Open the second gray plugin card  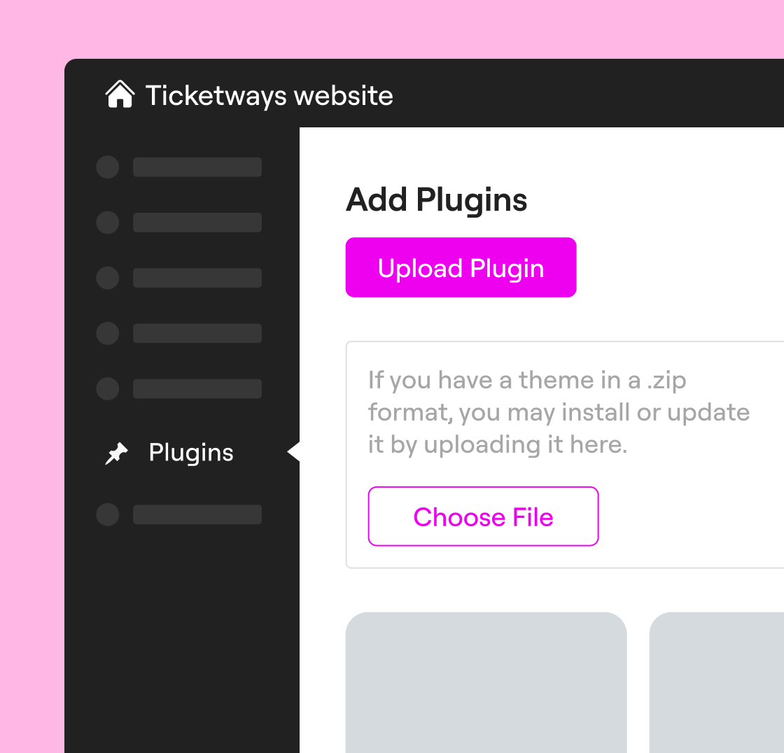[x=717, y=682]
